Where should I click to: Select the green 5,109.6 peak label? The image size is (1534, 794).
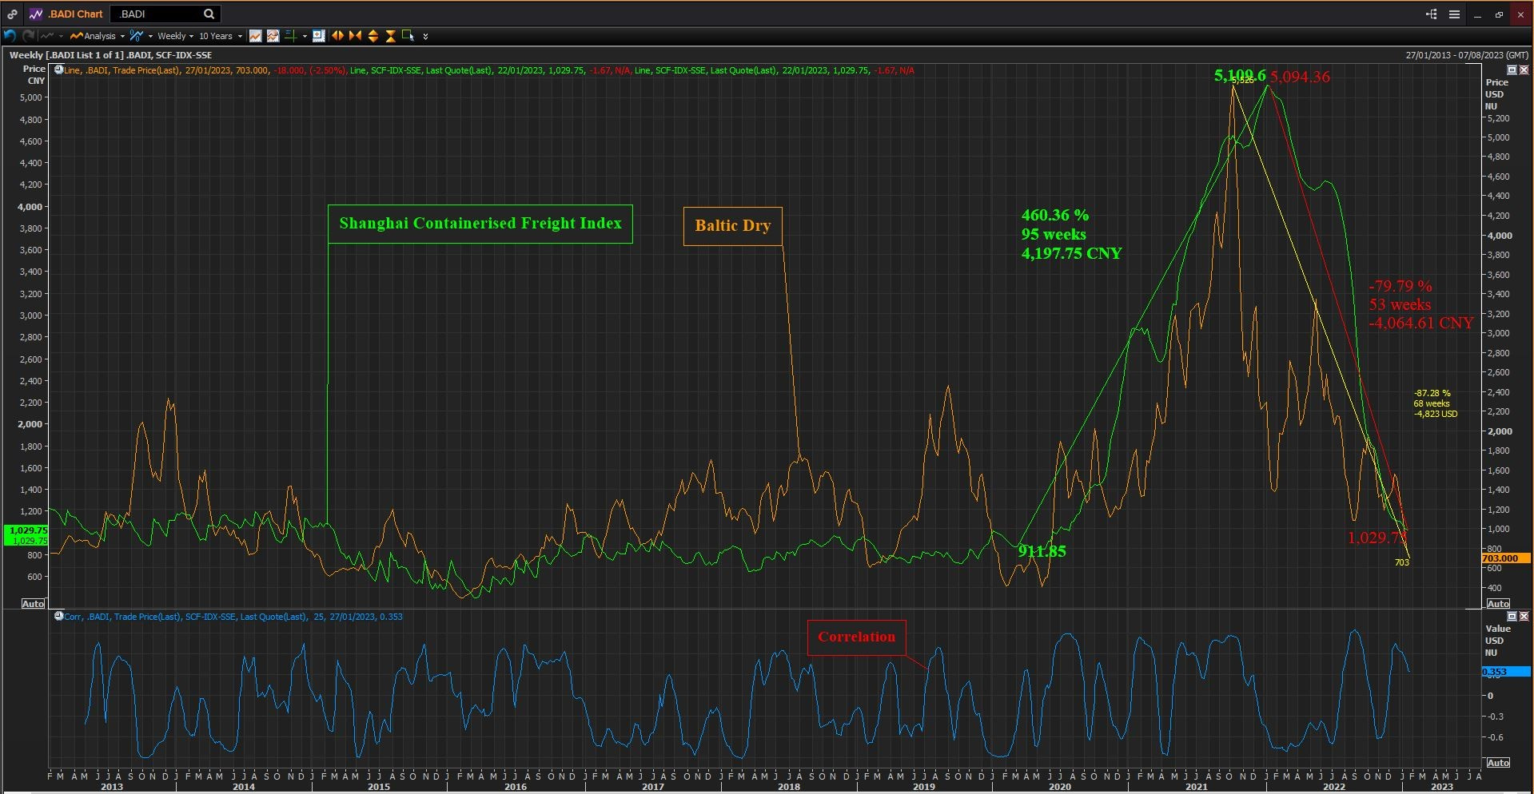click(1239, 75)
